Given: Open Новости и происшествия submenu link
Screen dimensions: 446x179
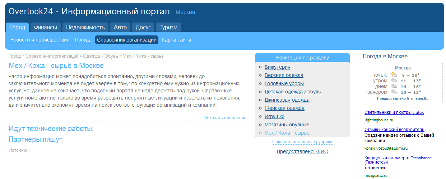Looking at the screenshot, I should (x=40, y=40).
